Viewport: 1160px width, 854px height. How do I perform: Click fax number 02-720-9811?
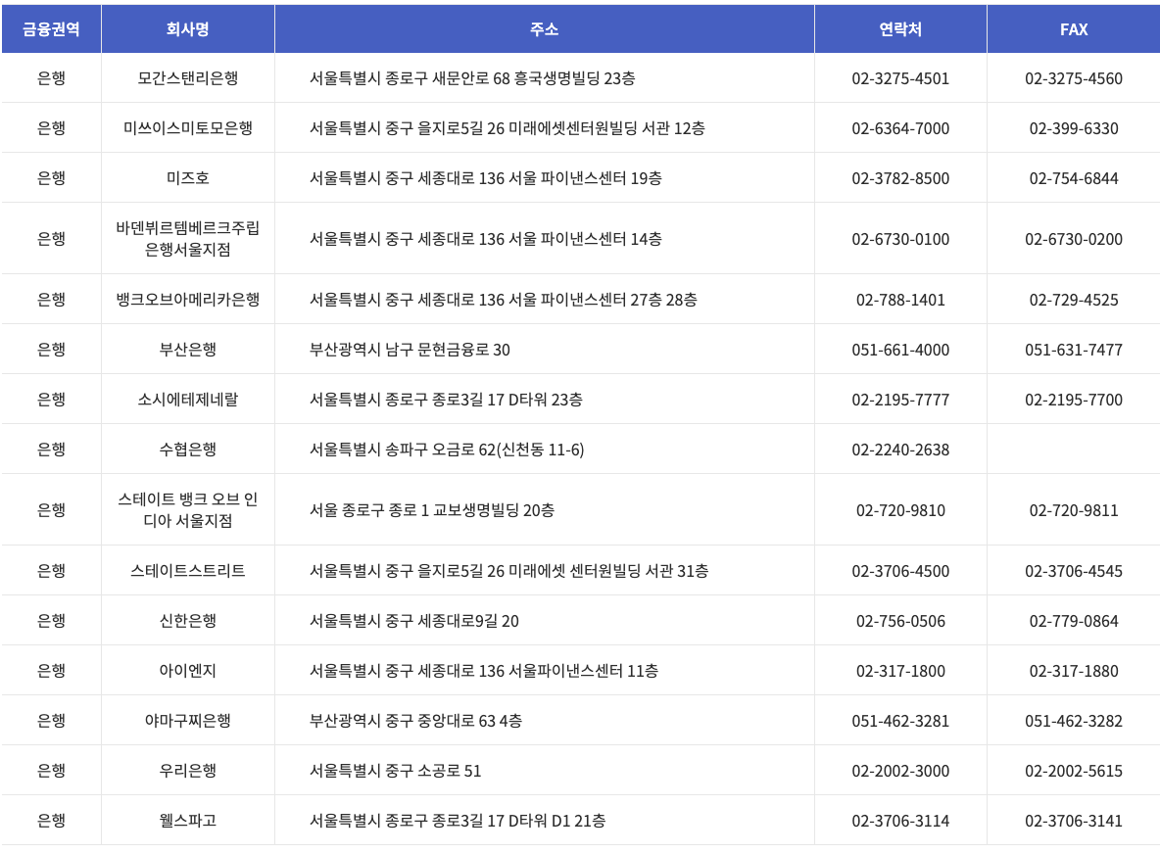1074,509
